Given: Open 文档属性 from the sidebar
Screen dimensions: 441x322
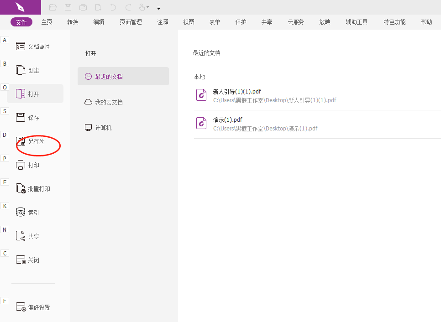Looking at the screenshot, I should coord(33,46).
